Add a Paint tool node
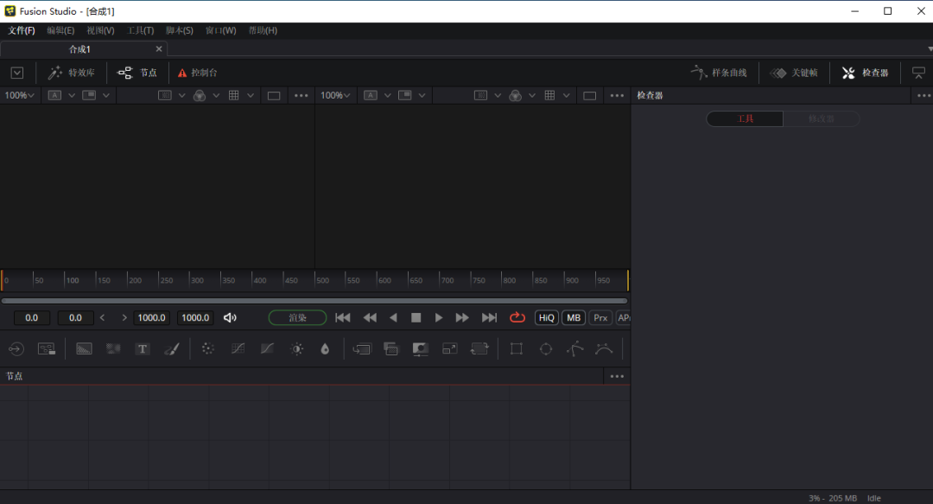 [172, 349]
